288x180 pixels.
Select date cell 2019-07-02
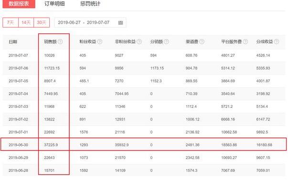tap(18, 119)
